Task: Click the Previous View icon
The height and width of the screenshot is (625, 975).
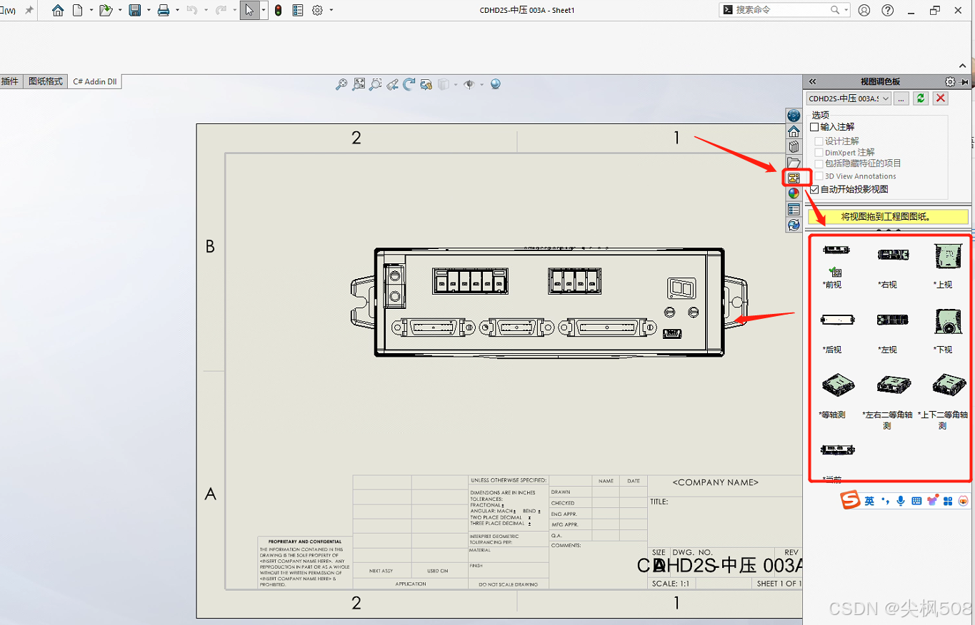Action: (392, 84)
